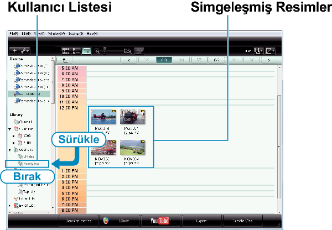Go to previous dates with left arrow button
The image size is (332, 230).
(x=129, y=60)
